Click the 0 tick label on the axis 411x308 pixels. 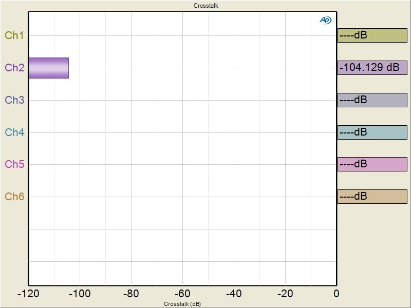[x=336, y=294]
